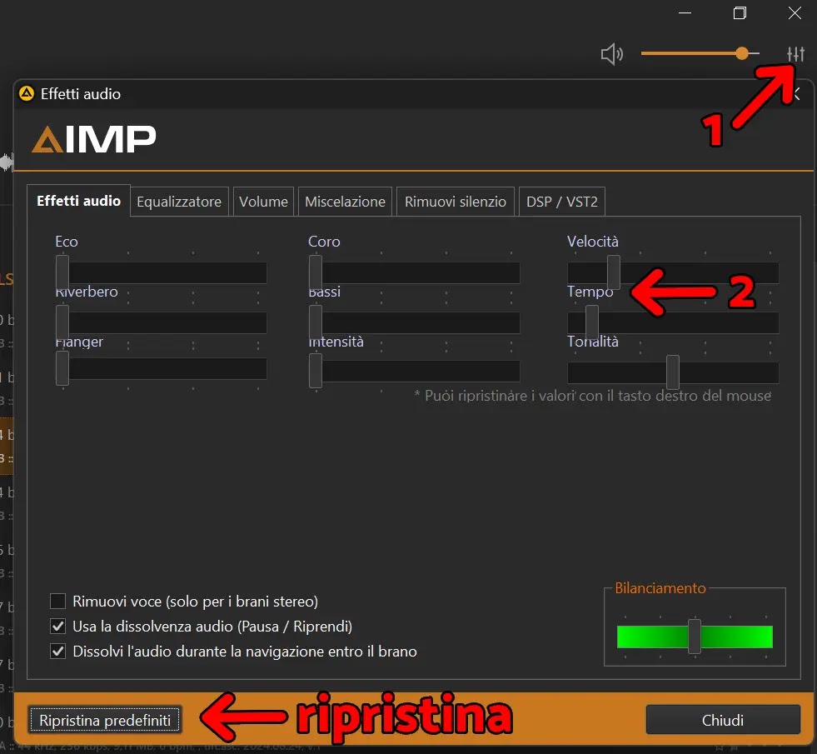Minimize the AIMP main window
The height and width of the screenshot is (754, 817).
685,13
